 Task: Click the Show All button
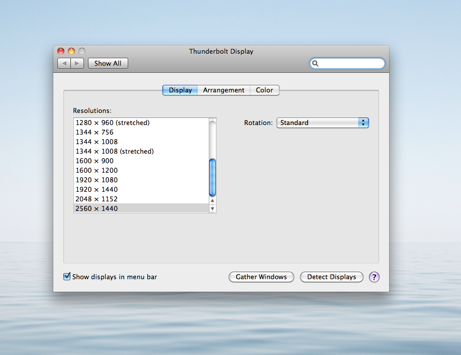[108, 63]
